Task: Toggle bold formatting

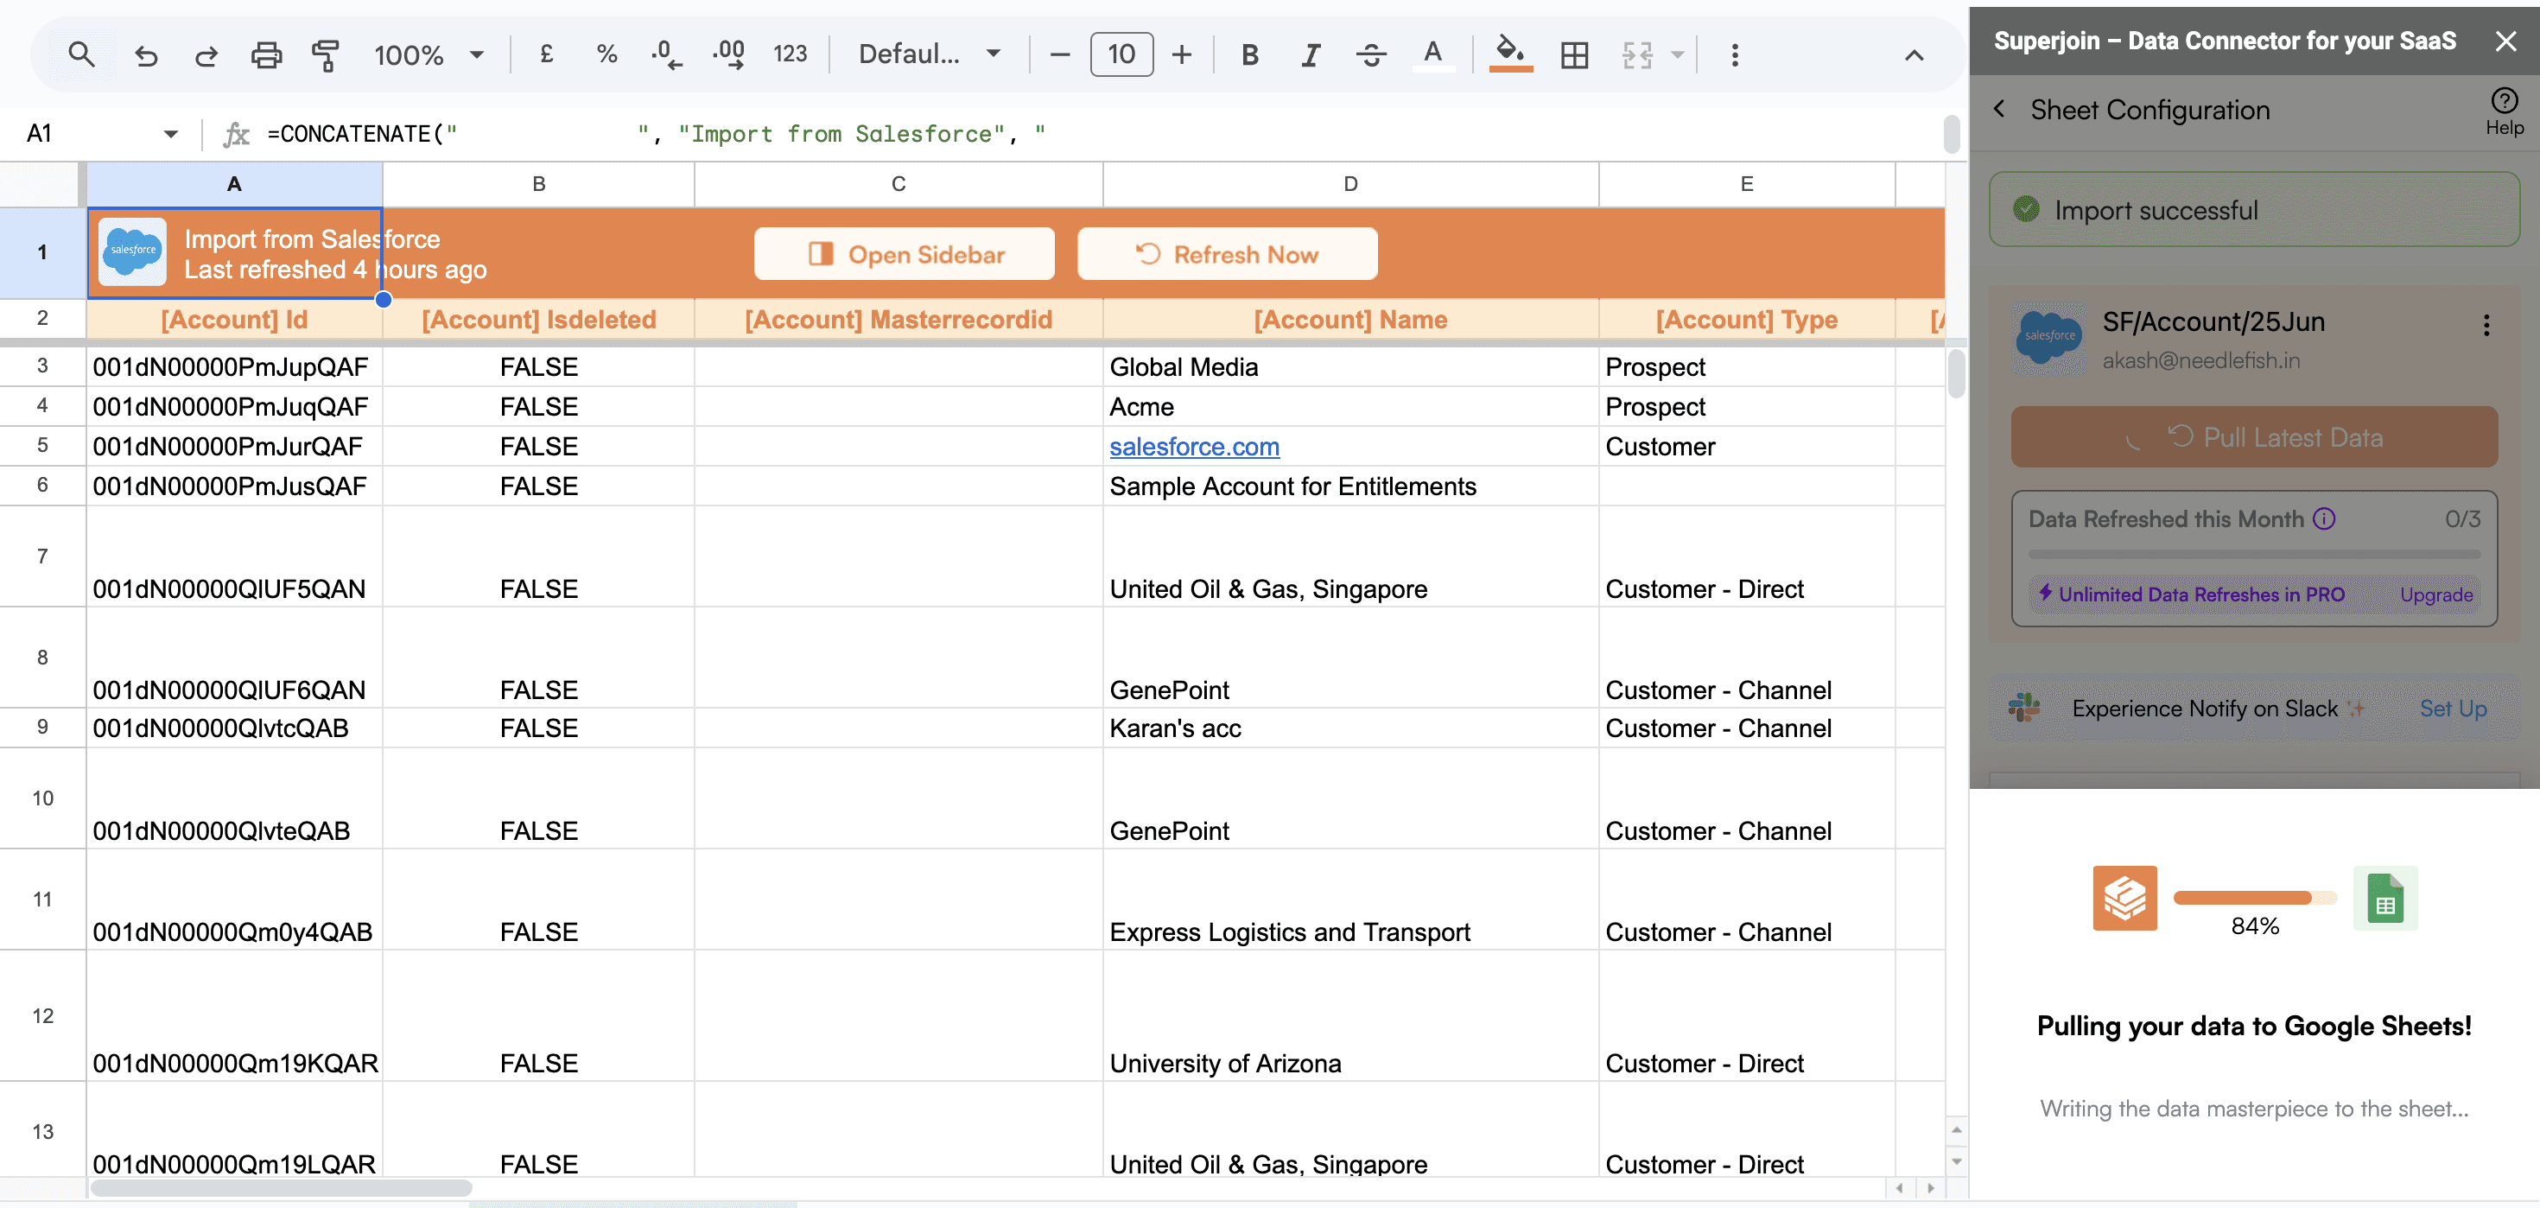Action: pos(1249,54)
